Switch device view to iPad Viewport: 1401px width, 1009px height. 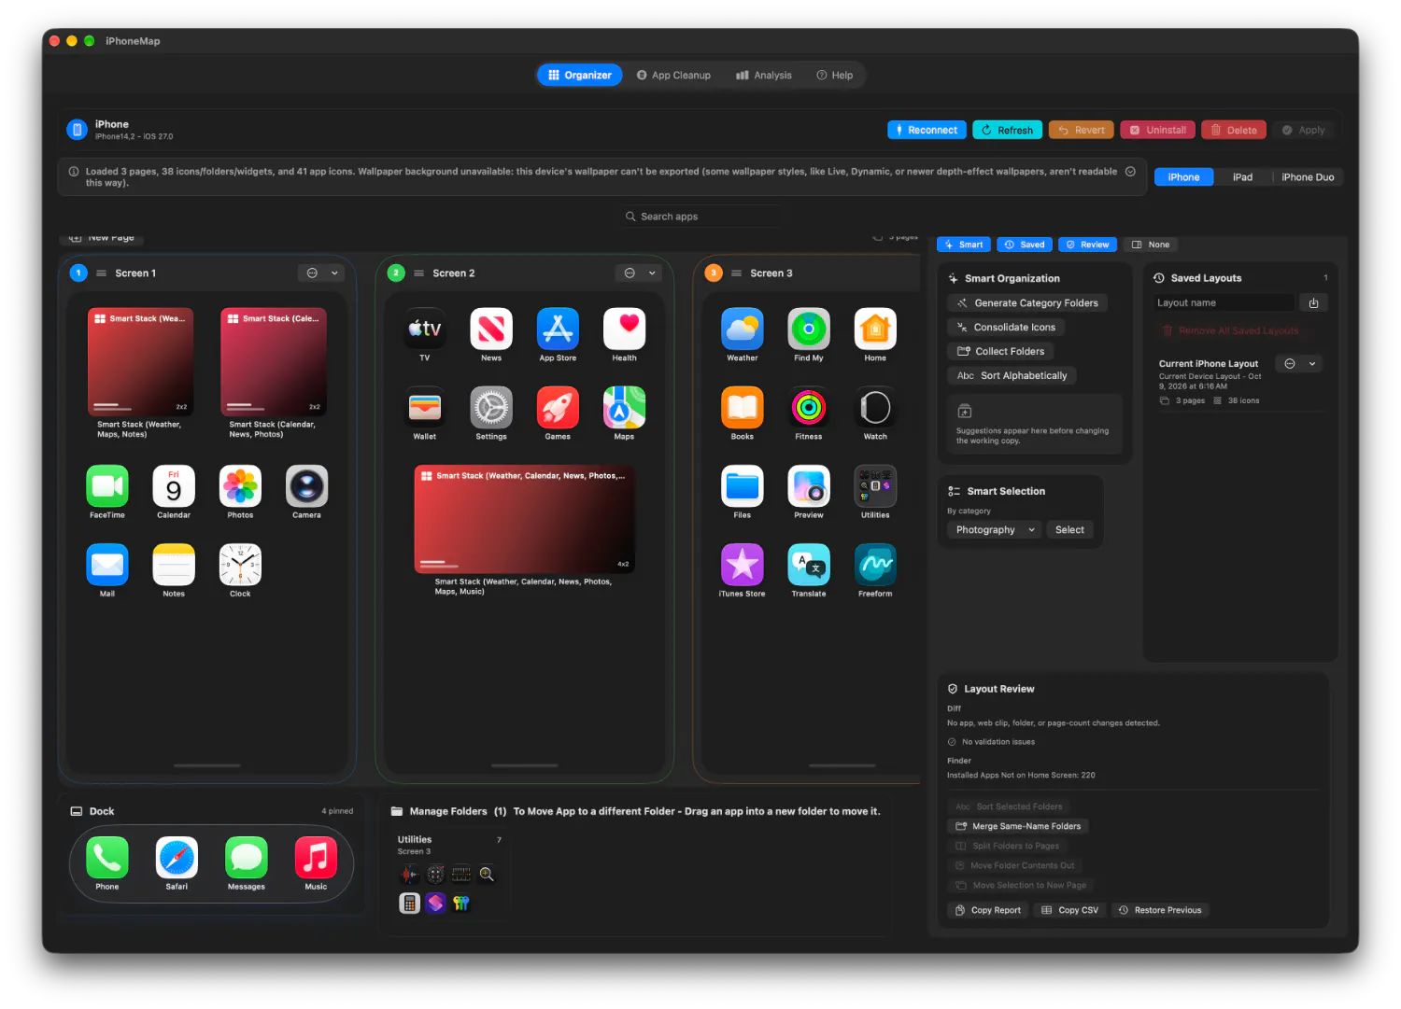point(1242,177)
